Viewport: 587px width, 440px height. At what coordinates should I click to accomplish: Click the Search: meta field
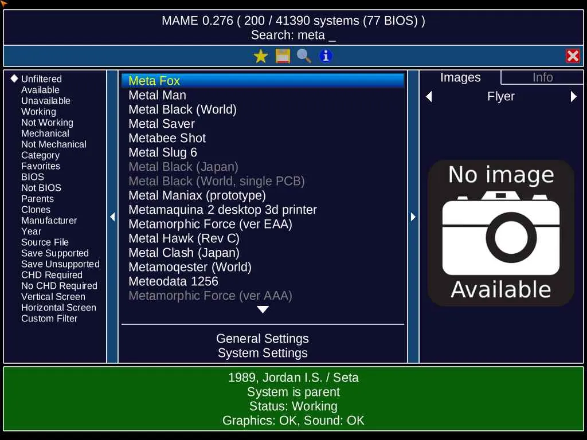(293, 35)
